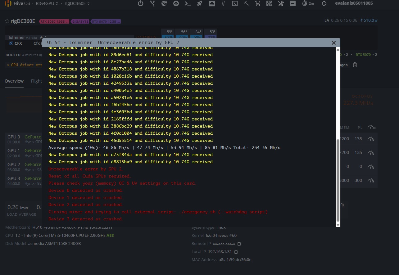Delete messages with the trash icon

pyautogui.click(x=355, y=65)
